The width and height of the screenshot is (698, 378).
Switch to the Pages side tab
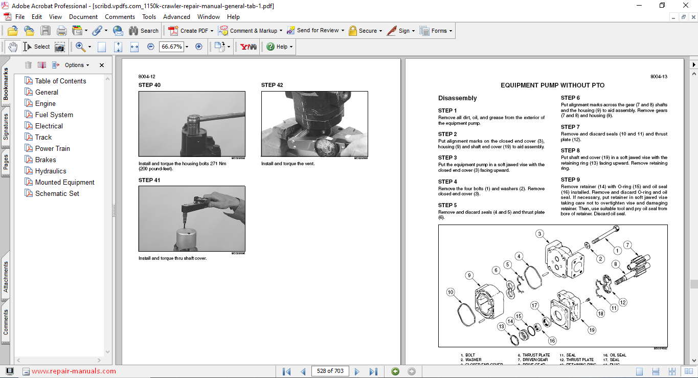coord(6,162)
